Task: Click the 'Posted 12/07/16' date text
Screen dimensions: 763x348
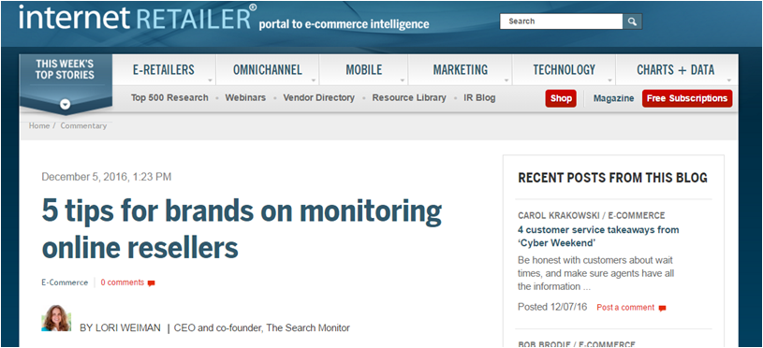Action: pos(552,307)
